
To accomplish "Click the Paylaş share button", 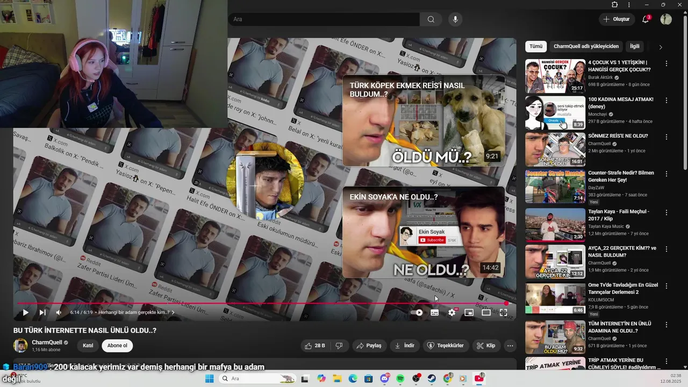I will (369, 346).
